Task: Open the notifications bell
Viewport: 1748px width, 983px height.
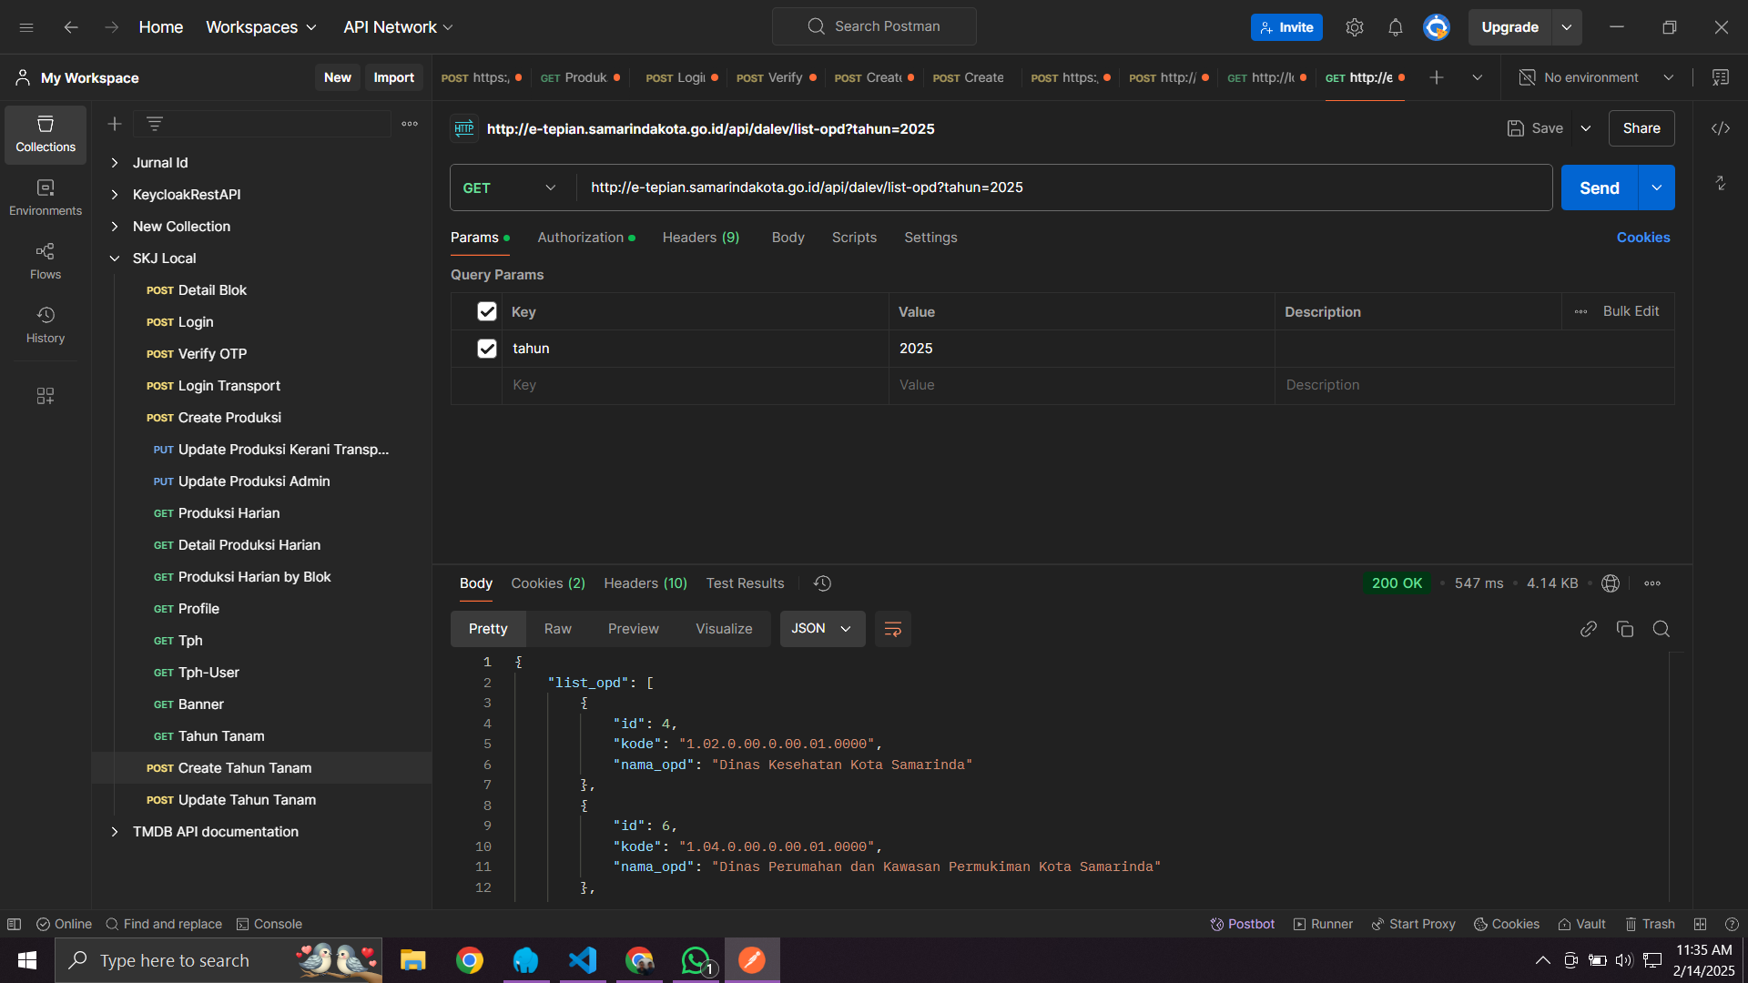Action: [x=1395, y=27]
